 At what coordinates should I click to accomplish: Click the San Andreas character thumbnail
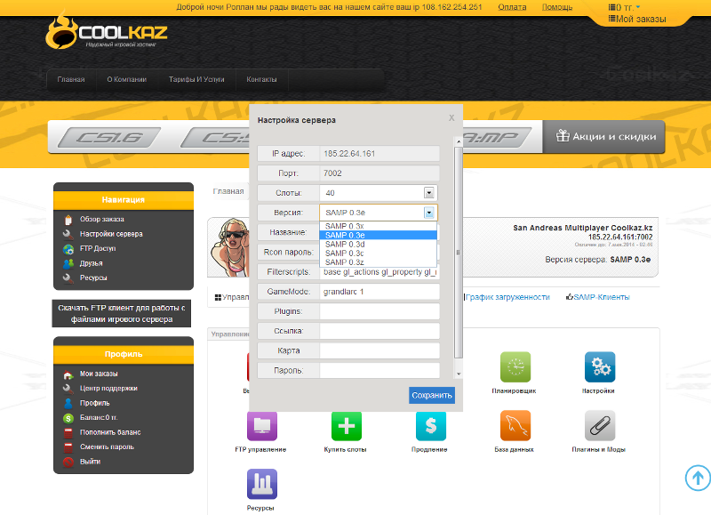230,247
